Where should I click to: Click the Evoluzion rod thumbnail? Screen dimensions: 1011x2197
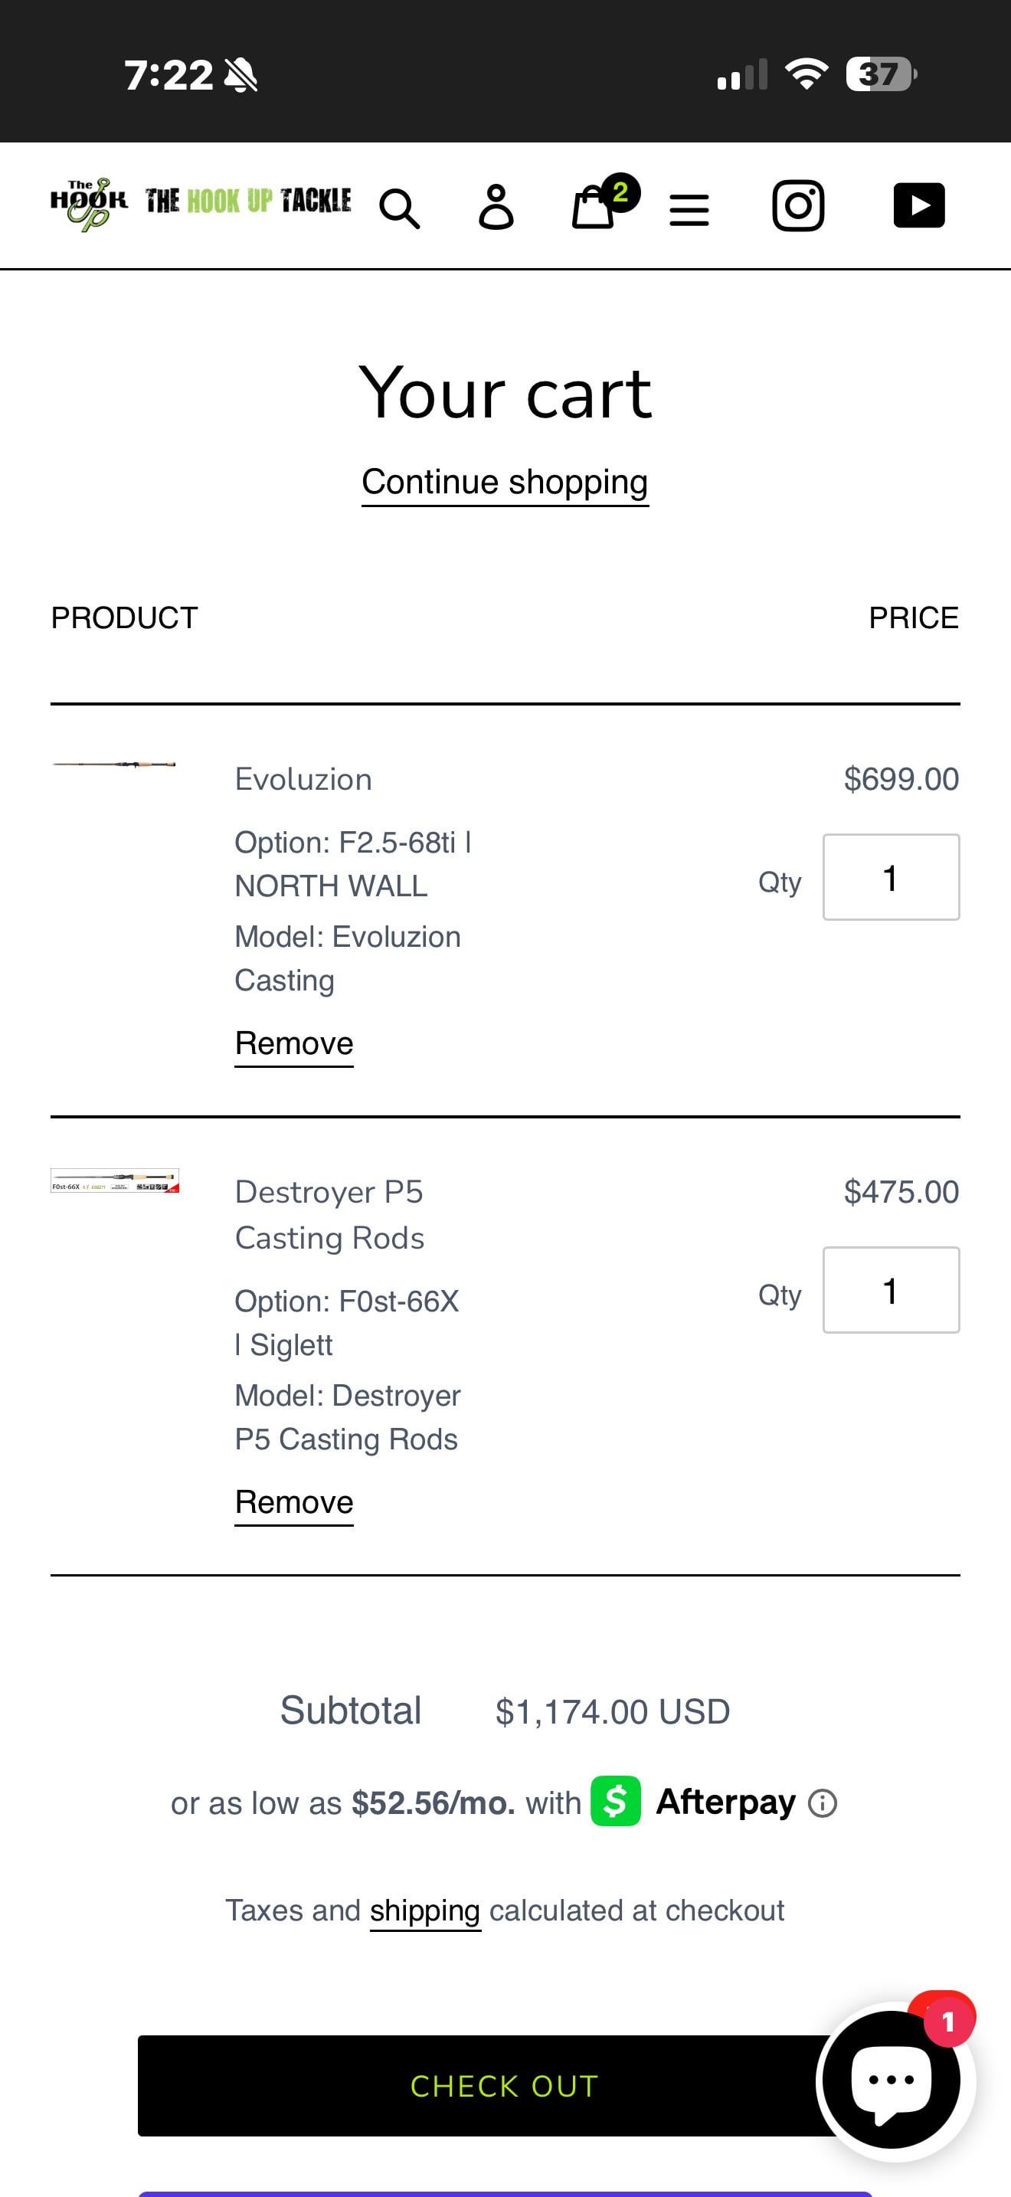[x=114, y=765]
